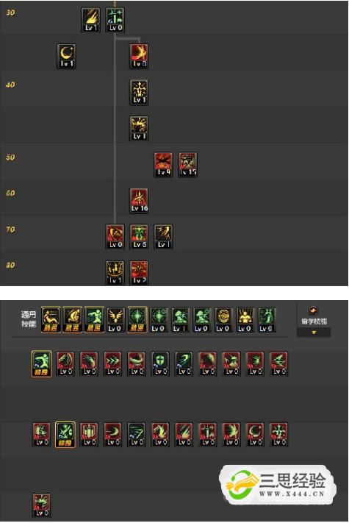349x523 pixels.
Task: Click the green cross shield skill at Lv 0
Action: pyautogui.click(x=160, y=363)
